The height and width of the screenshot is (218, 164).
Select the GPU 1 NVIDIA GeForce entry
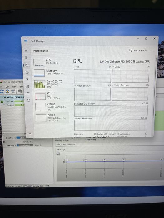pos(52,118)
